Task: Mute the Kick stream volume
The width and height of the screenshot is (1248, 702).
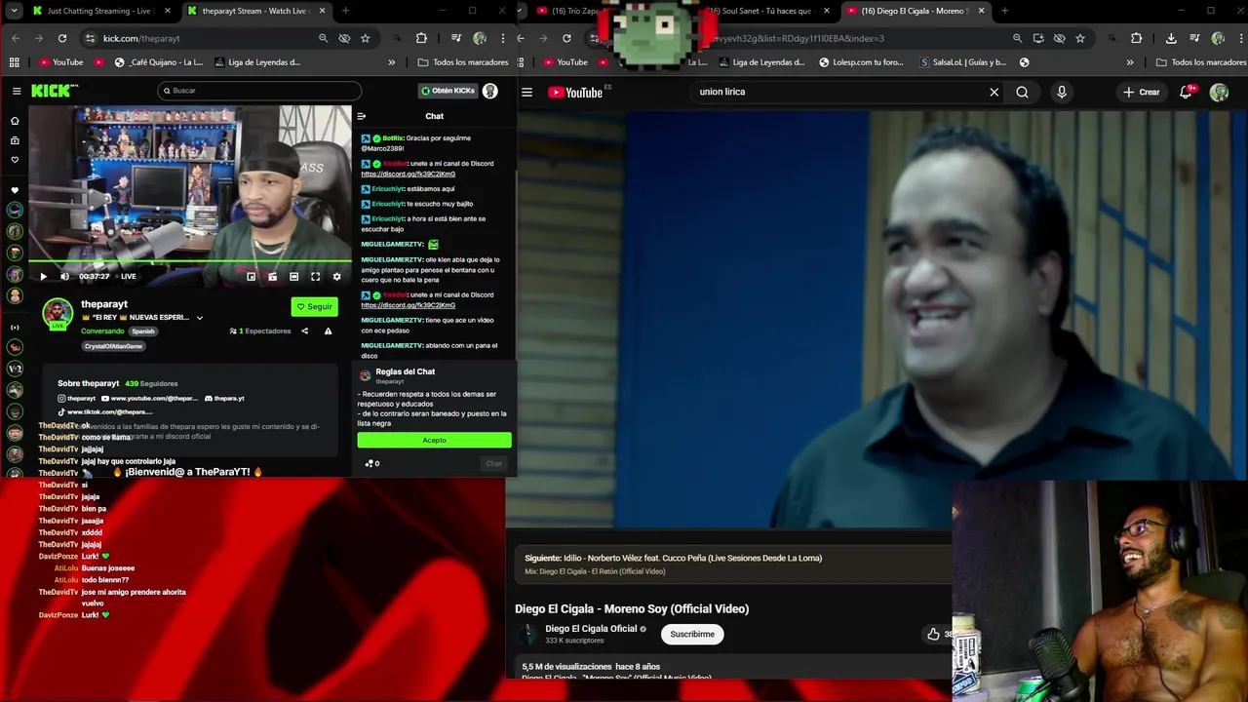Action: pos(64,276)
